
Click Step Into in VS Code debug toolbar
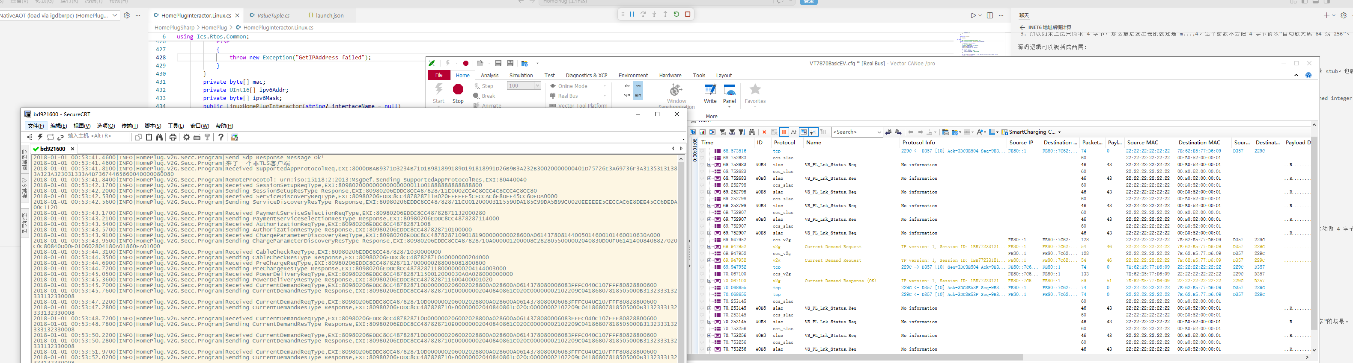click(654, 14)
